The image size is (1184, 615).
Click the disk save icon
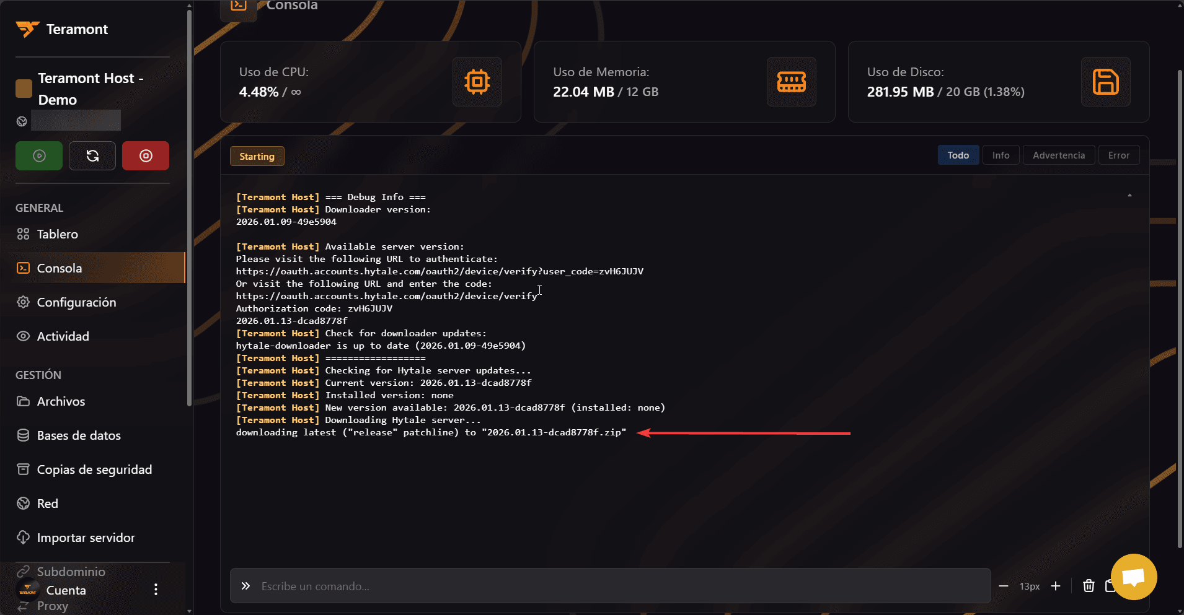tap(1106, 82)
